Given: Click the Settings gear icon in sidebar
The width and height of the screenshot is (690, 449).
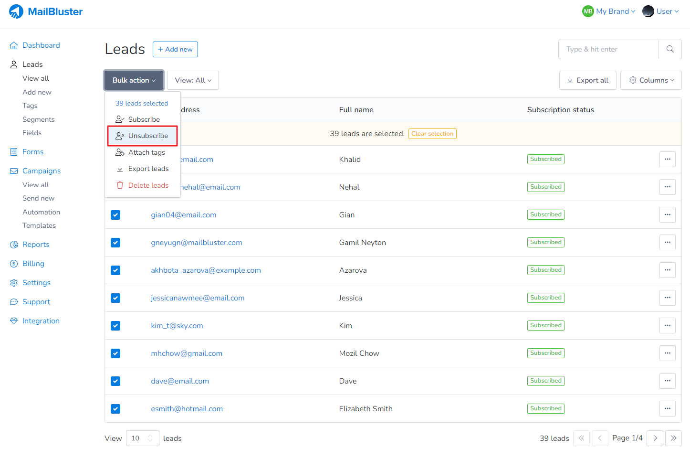Looking at the screenshot, I should pos(14,283).
